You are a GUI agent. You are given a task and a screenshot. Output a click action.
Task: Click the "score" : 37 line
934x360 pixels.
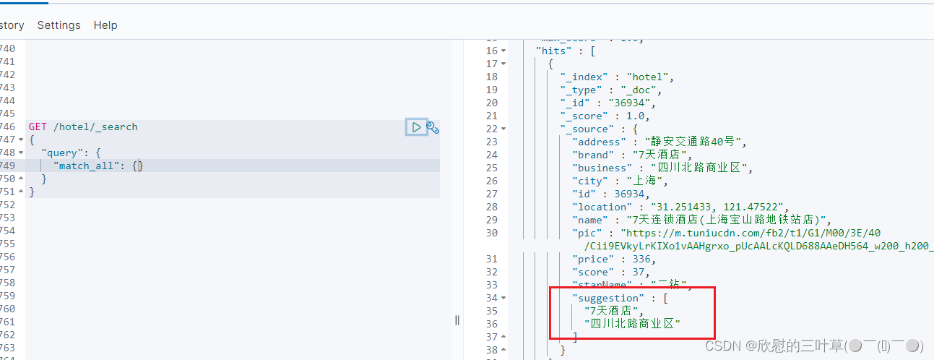(x=610, y=272)
